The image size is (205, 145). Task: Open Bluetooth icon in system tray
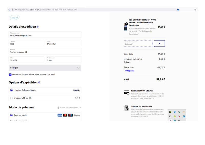click(175, 112)
